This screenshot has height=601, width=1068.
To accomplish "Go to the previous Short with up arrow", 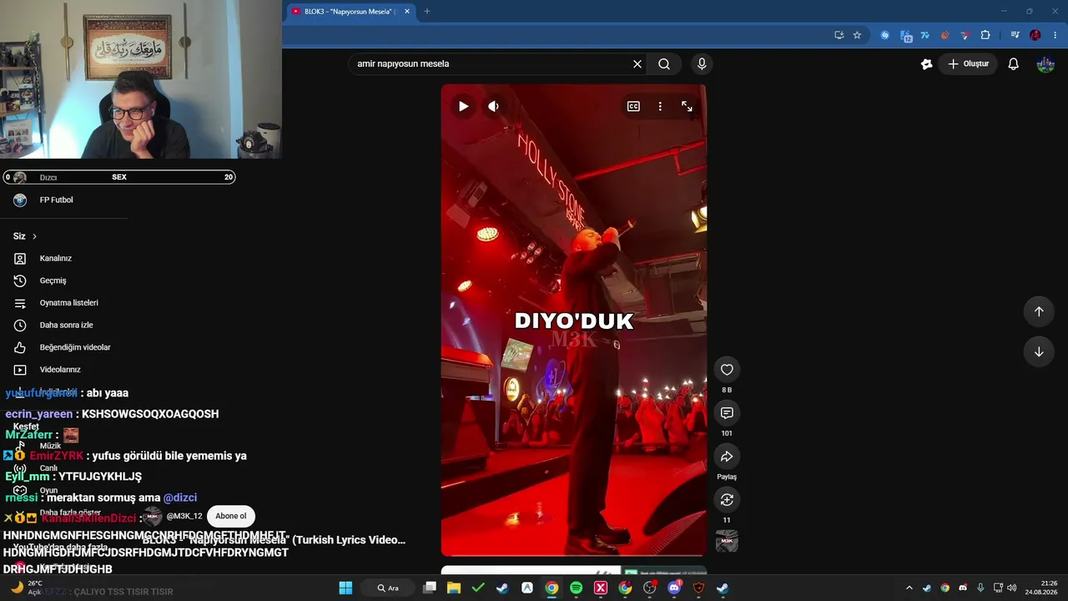I will (x=1039, y=311).
